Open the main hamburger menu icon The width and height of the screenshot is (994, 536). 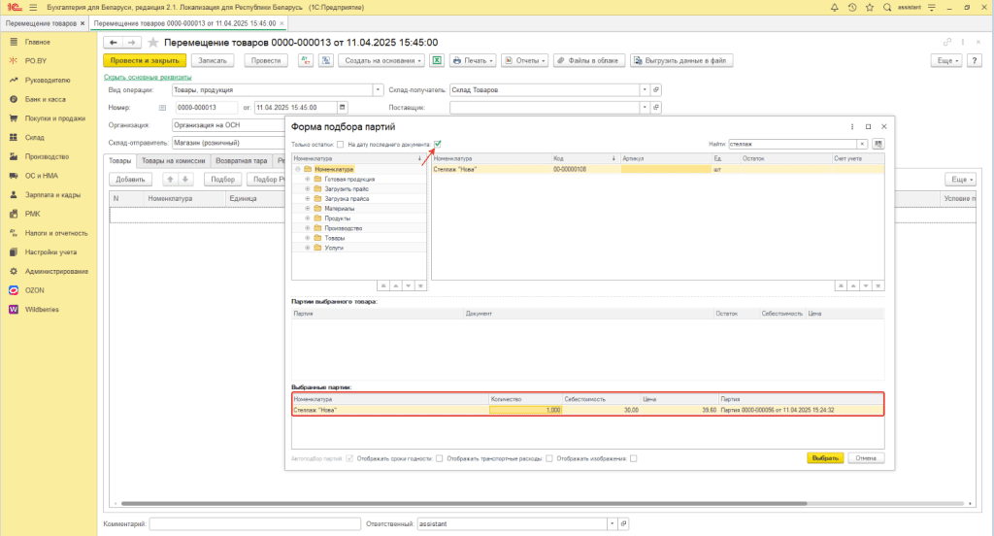pos(33,8)
